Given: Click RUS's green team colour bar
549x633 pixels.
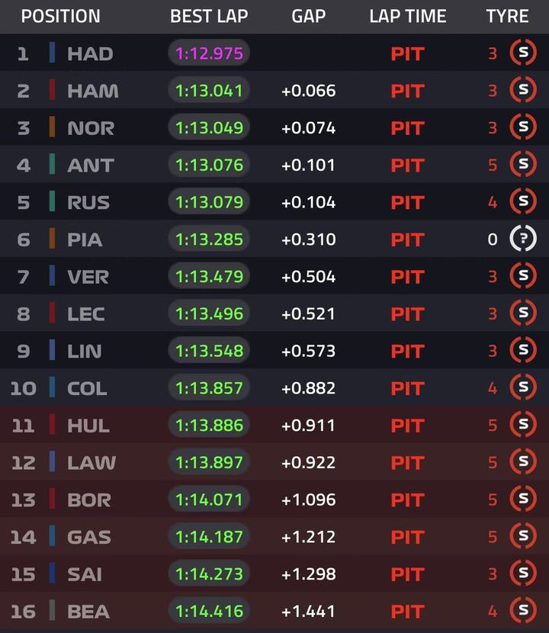Looking at the screenshot, I should pos(52,201).
